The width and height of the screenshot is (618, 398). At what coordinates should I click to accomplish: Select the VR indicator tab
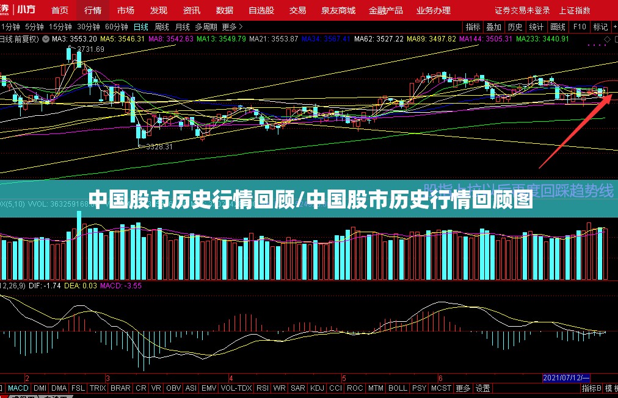click(156, 388)
